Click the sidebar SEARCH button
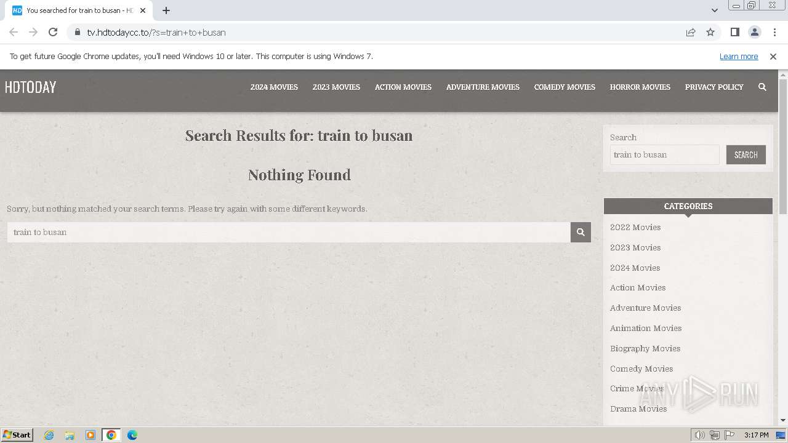Screen dimensions: 788x443 746,154
